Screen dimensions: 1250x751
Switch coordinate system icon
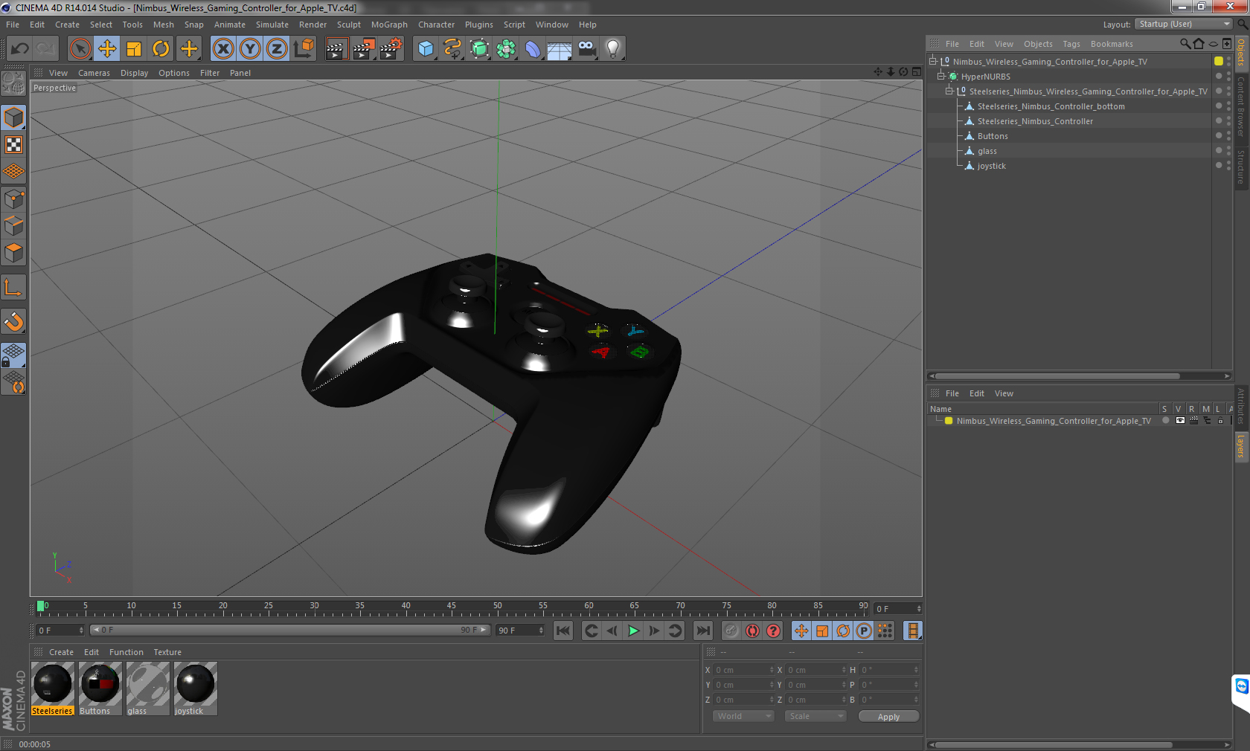(x=304, y=49)
